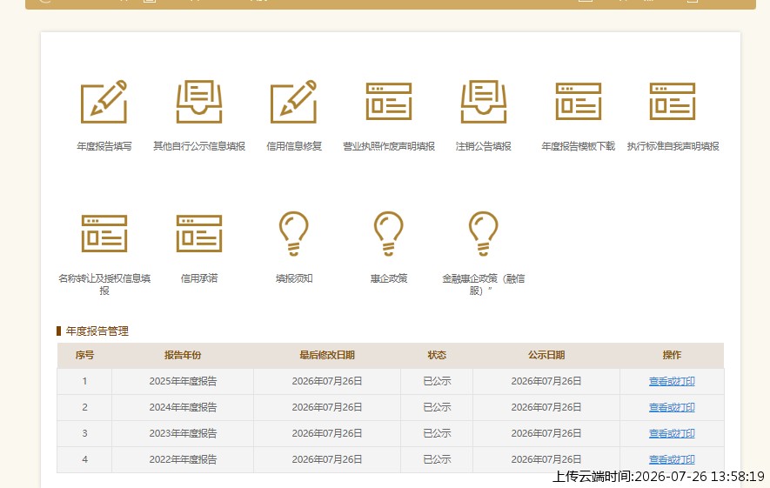
Task: Open 其他自行公示信息填报 inbox icon
Action: (199, 102)
